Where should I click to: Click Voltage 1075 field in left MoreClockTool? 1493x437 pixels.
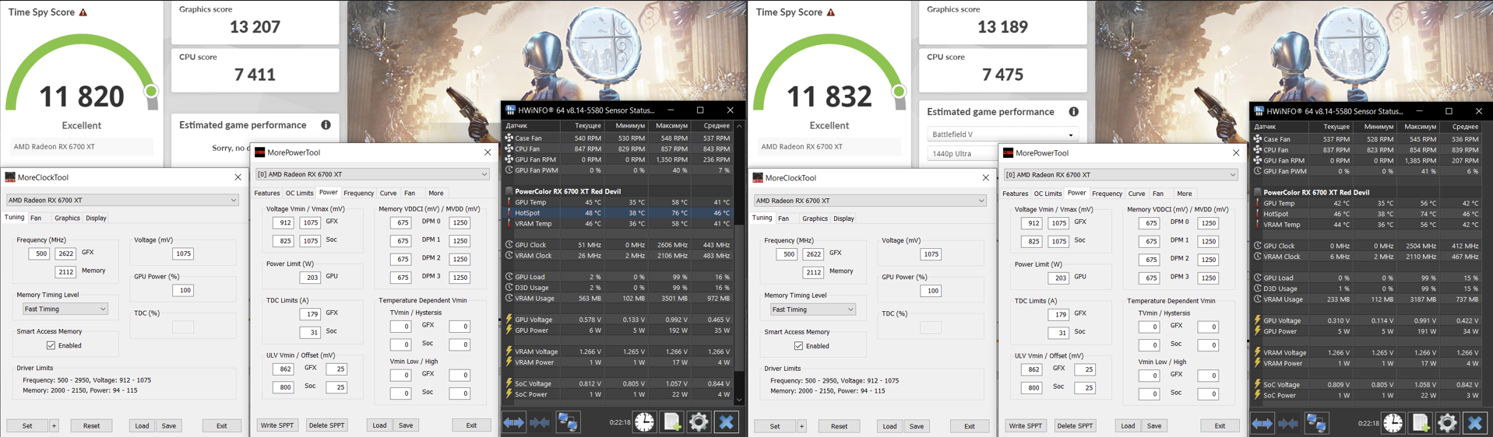click(x=183, y=253)
